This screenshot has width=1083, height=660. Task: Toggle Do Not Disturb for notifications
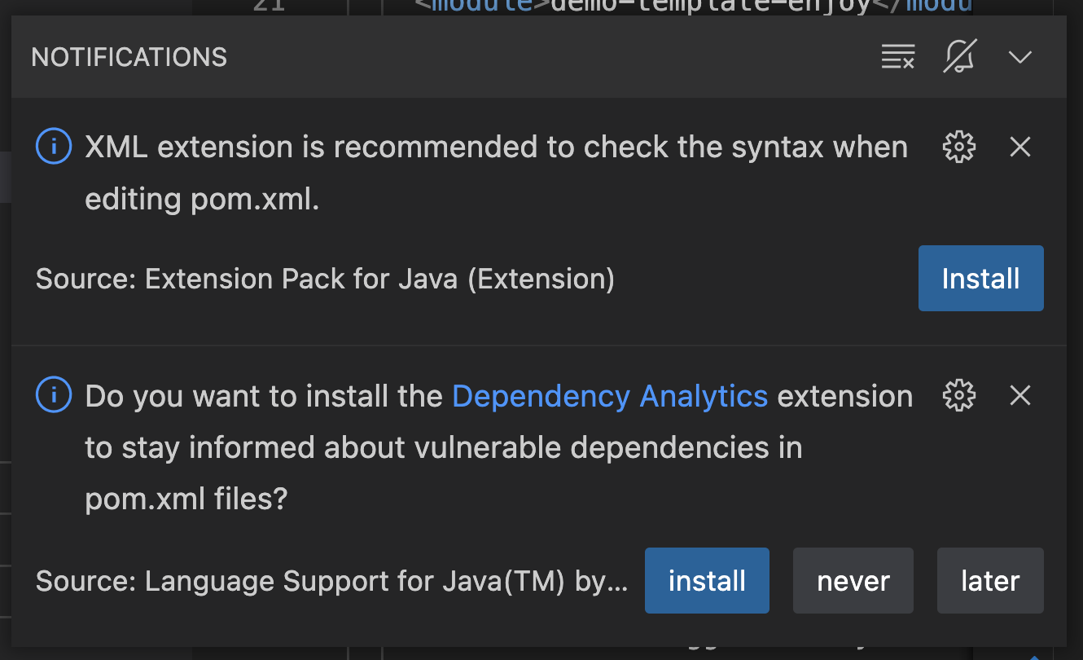tap(959, 57)
